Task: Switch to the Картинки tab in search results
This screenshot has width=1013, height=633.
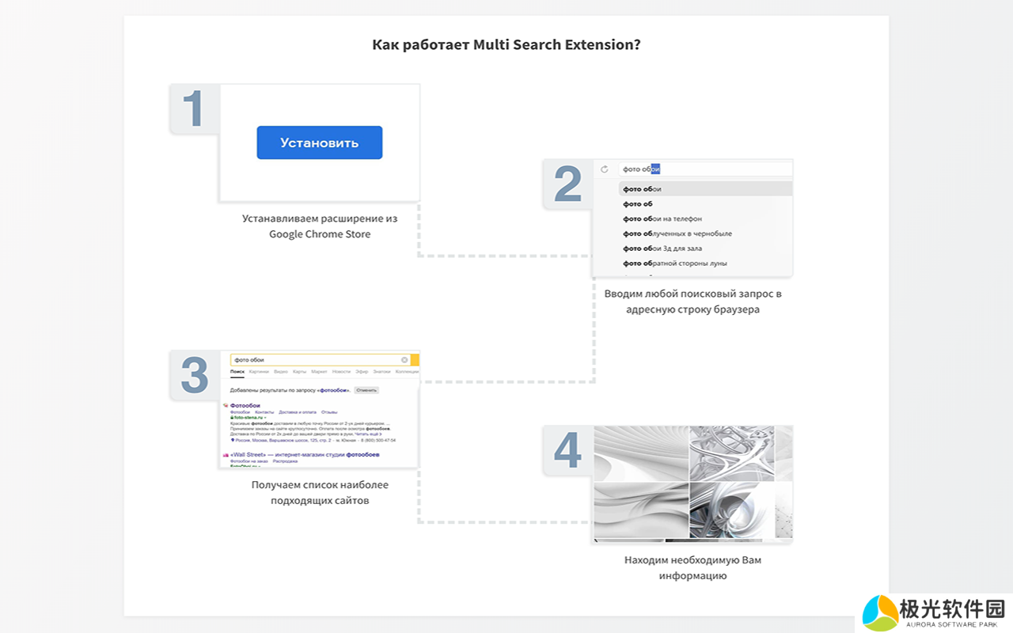Action: [x=259, y=372]
